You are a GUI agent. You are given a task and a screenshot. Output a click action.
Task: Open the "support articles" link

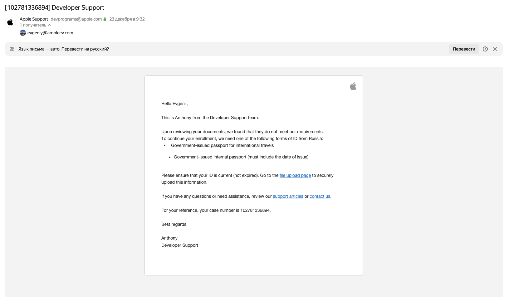(x=288, y=196)
